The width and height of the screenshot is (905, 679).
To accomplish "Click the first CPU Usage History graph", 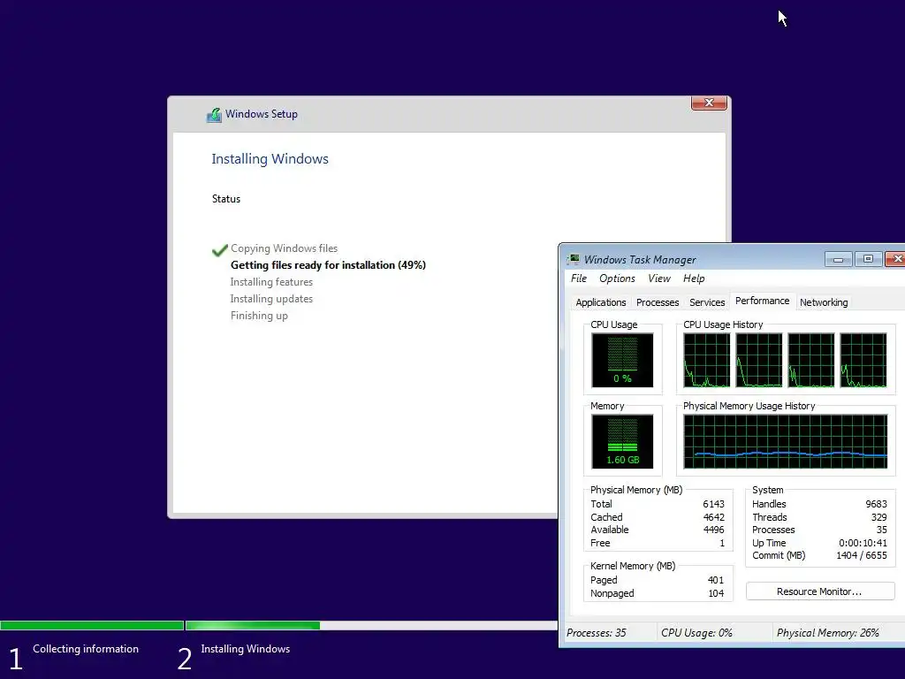I will tap(706, 360).
